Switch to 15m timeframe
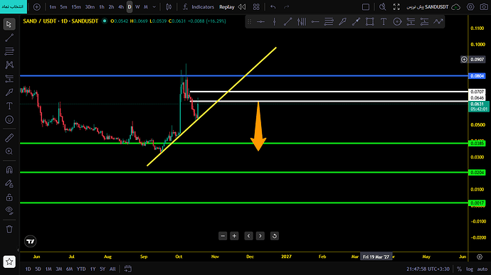 [76, 7]
